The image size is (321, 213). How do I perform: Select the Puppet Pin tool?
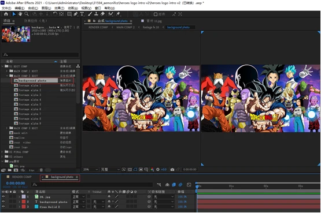(118, 14)
